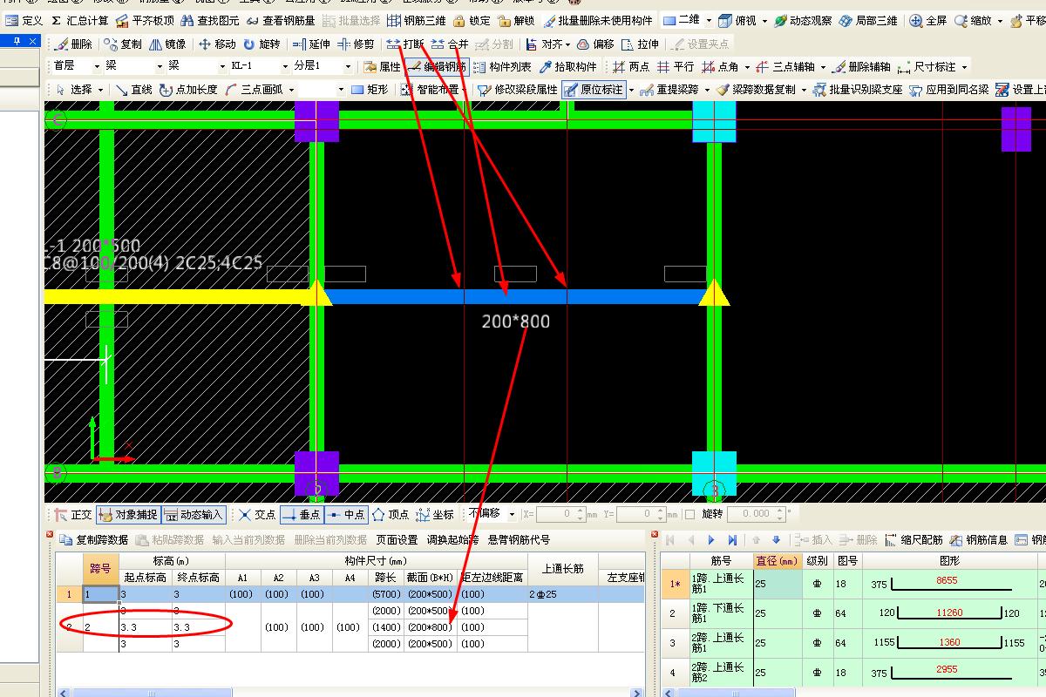The height and width of the screenshot is (697, 1046).
Task: Open 属性 properties panel
Action: [x=382, y=66]
